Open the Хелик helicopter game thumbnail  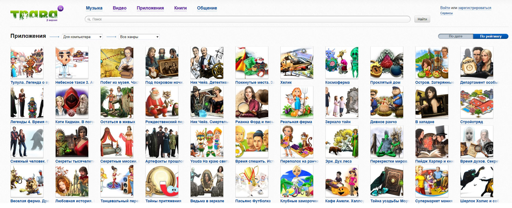[297, 63]
